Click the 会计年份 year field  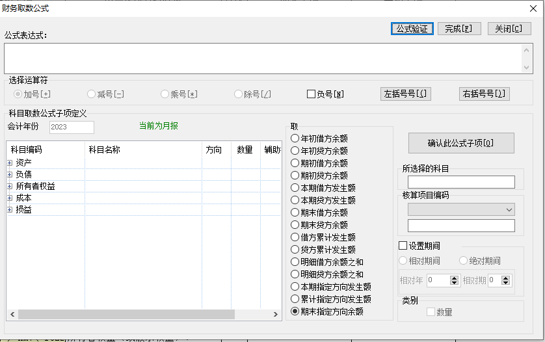(72, 127)
